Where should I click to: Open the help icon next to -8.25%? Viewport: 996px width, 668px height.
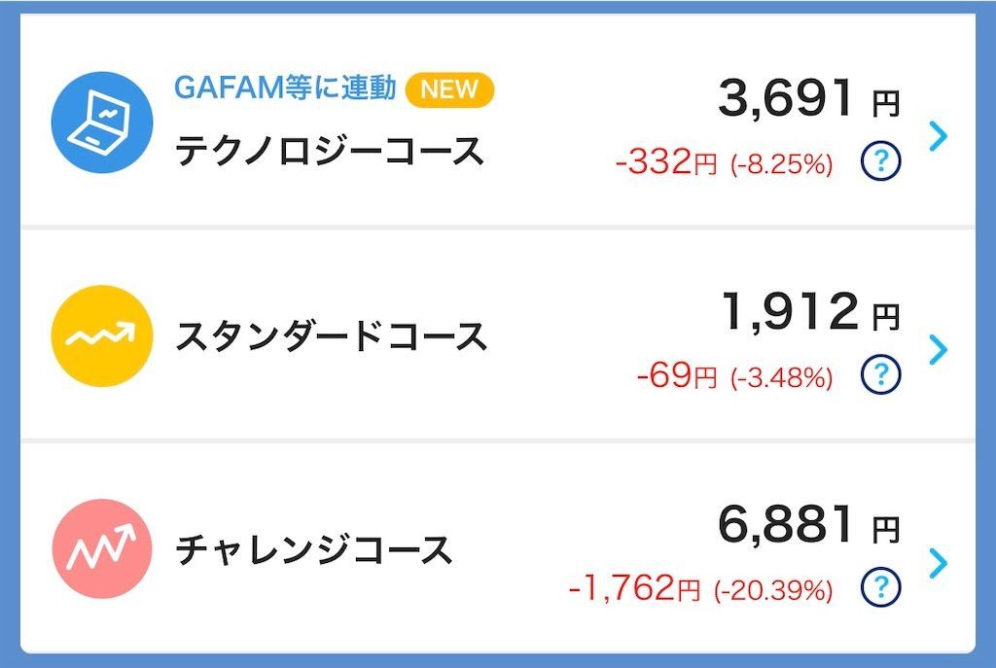[x=880, y=158]
